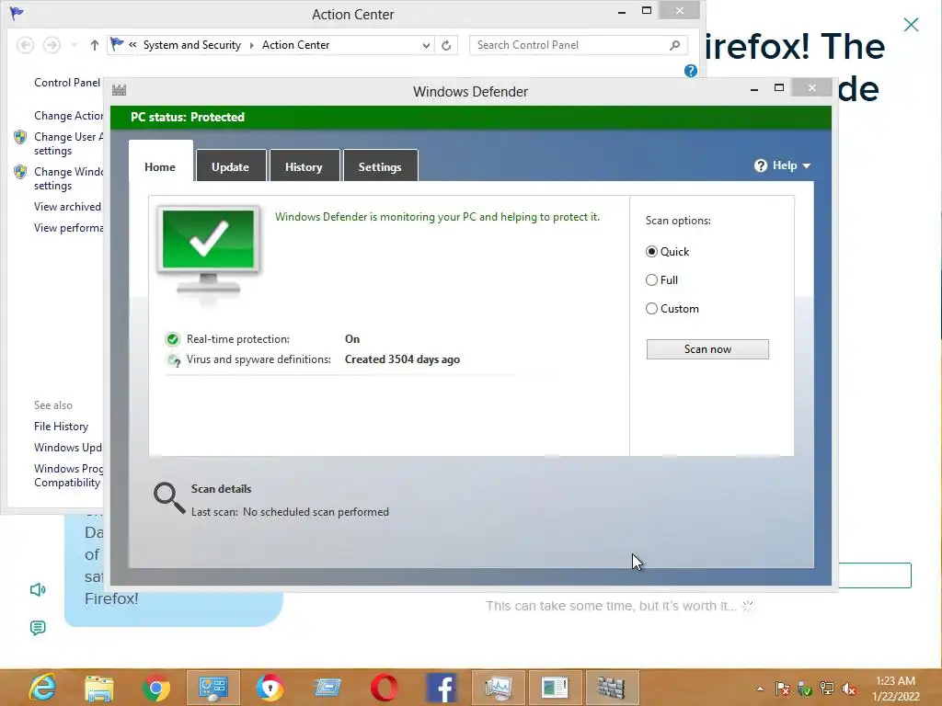
Task: Click the 'PC status: Protected' banner text
Action: point(188,117)
